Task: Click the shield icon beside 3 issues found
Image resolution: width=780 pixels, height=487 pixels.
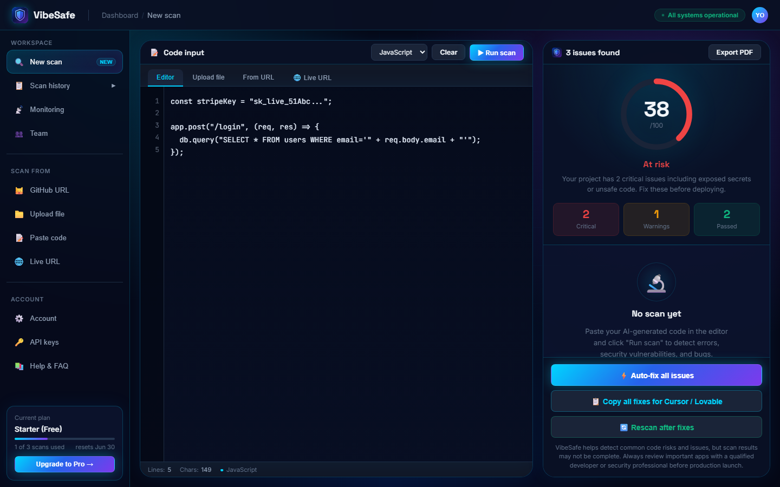Action: point(557,52)
